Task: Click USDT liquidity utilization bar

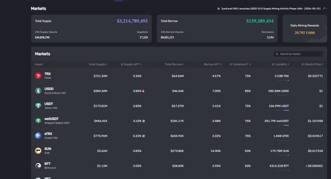Action: [x=283, y=110]
